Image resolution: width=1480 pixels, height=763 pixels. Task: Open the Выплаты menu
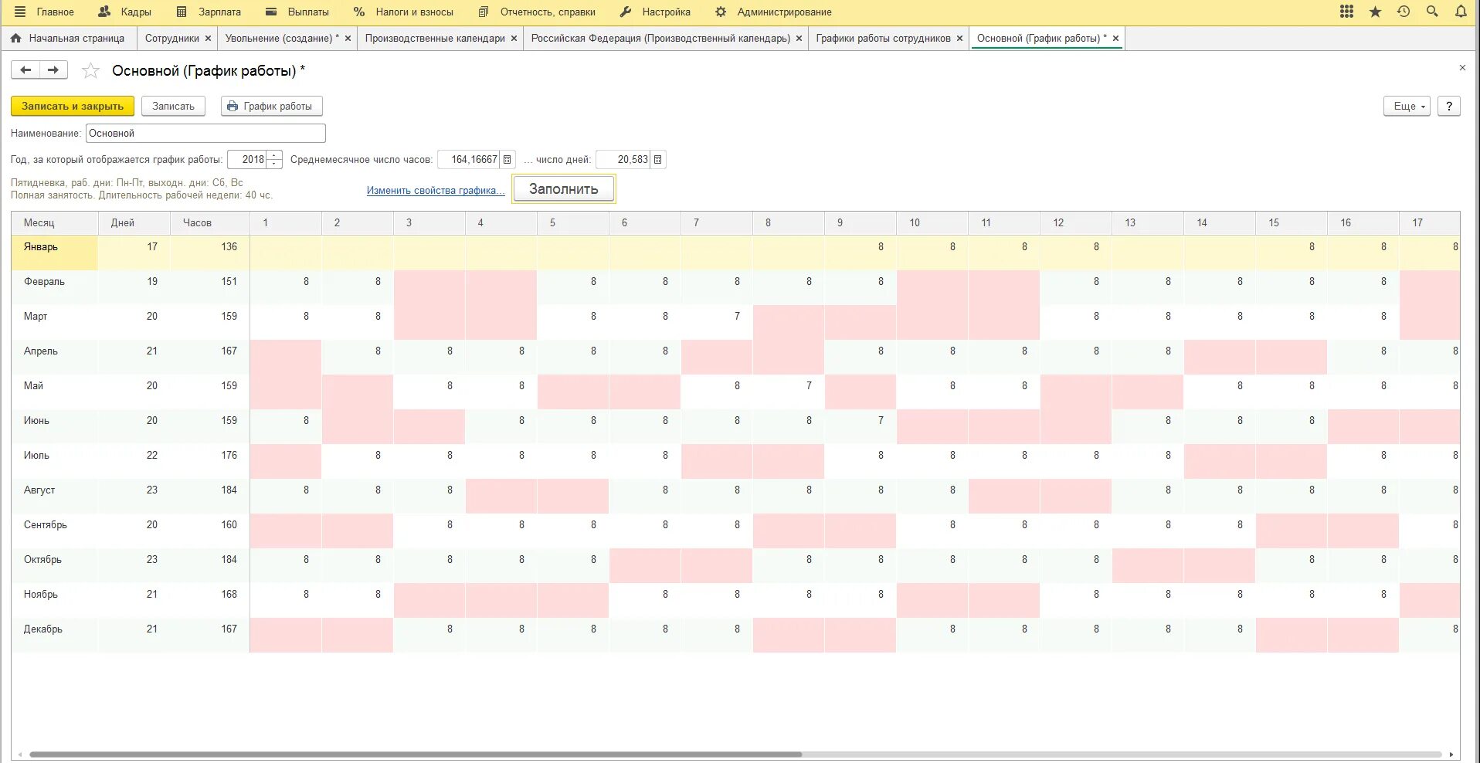click(x=297, y=12)
